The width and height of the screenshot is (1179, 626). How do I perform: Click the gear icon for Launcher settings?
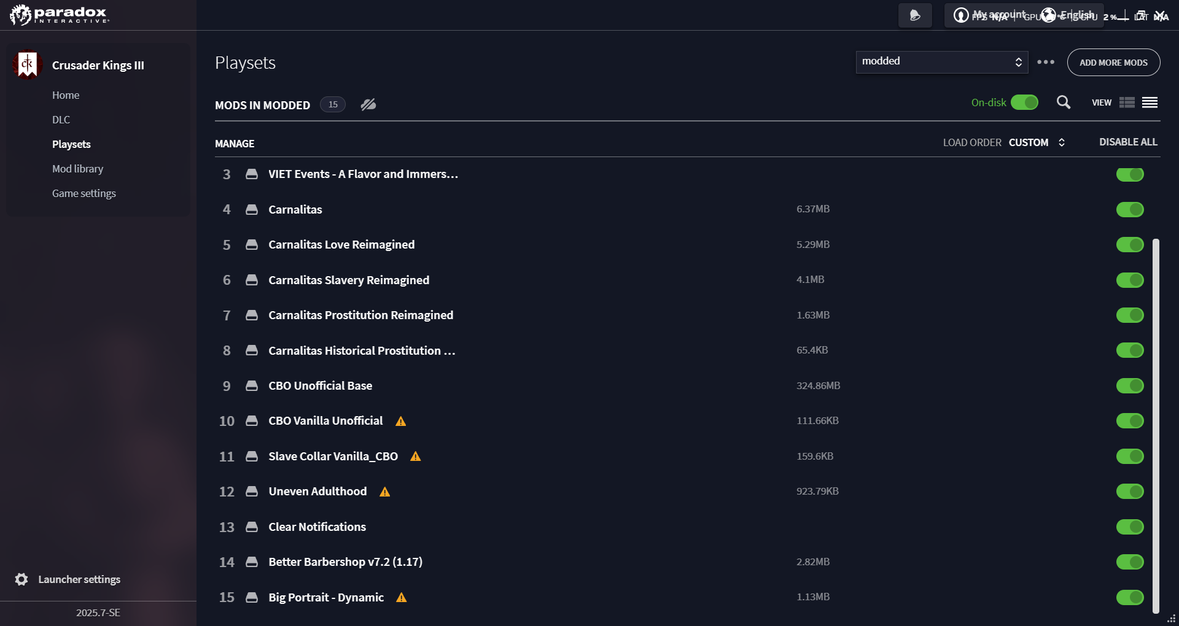pyautogui.click(x=21, y=579)
